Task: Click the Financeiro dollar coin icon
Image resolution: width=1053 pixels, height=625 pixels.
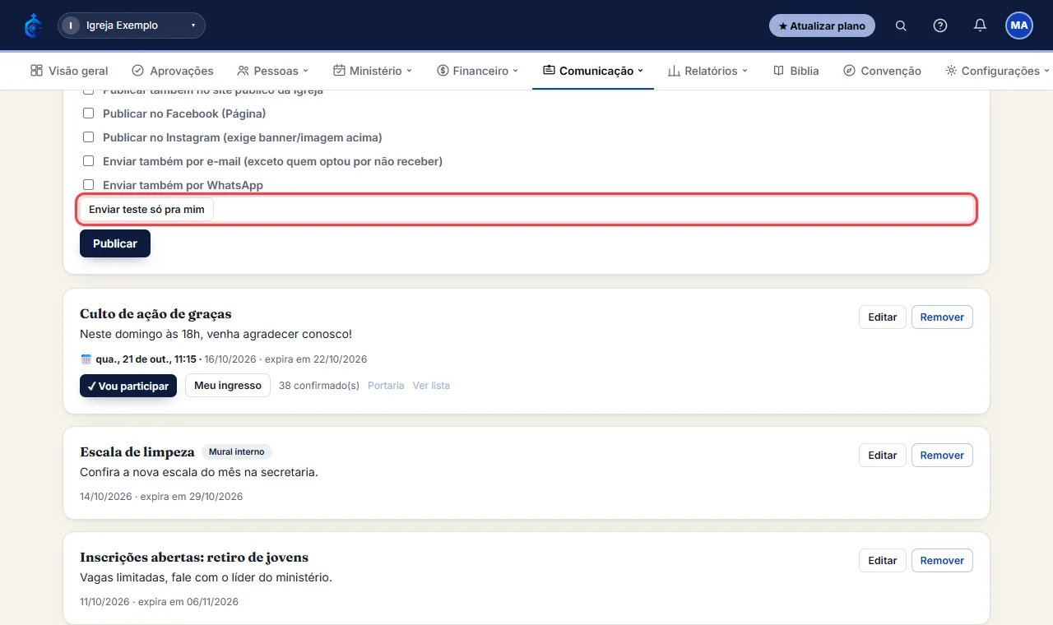Action: point(443,71)
